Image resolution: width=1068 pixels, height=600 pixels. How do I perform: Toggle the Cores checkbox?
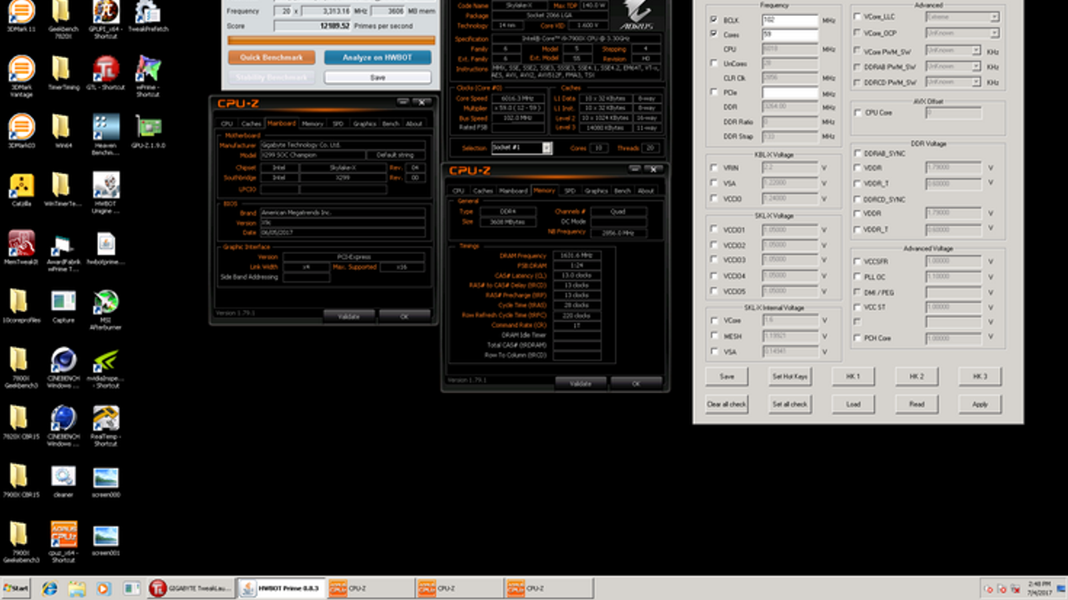coord(714,33)
